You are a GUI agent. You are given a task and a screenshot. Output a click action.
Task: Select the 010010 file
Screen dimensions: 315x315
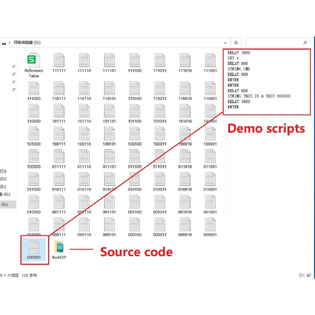[185, 182]
